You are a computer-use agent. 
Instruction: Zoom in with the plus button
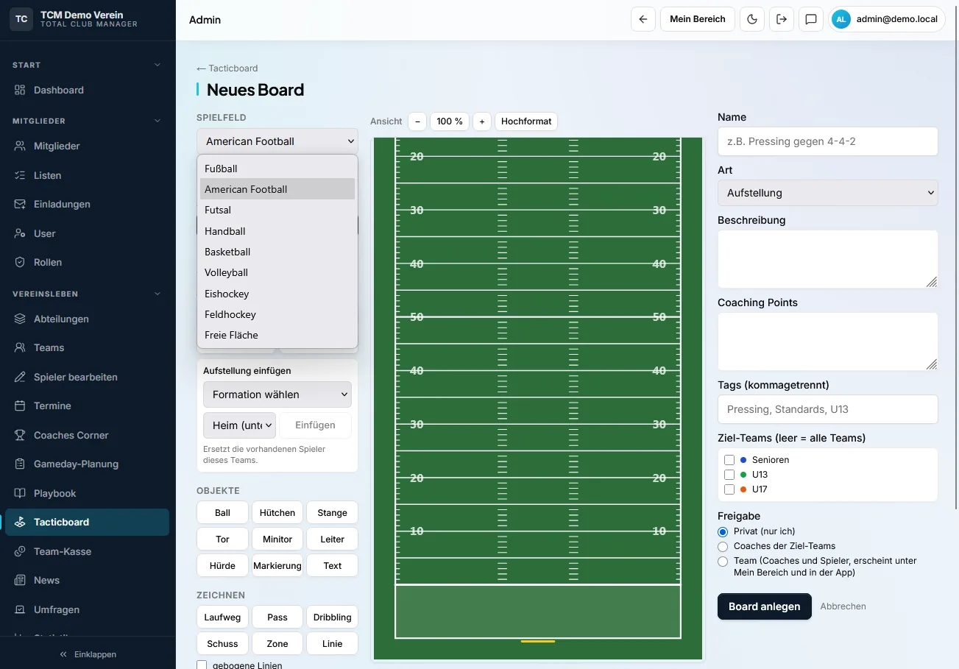click(x=482, y=121)
